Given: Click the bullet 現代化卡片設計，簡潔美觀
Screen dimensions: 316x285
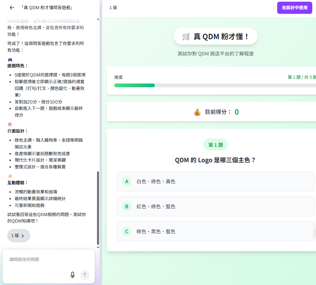Looking at the screenshot, I should [40, 160].
